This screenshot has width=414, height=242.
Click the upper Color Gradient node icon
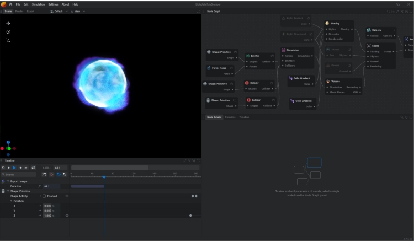pos(290,78)
